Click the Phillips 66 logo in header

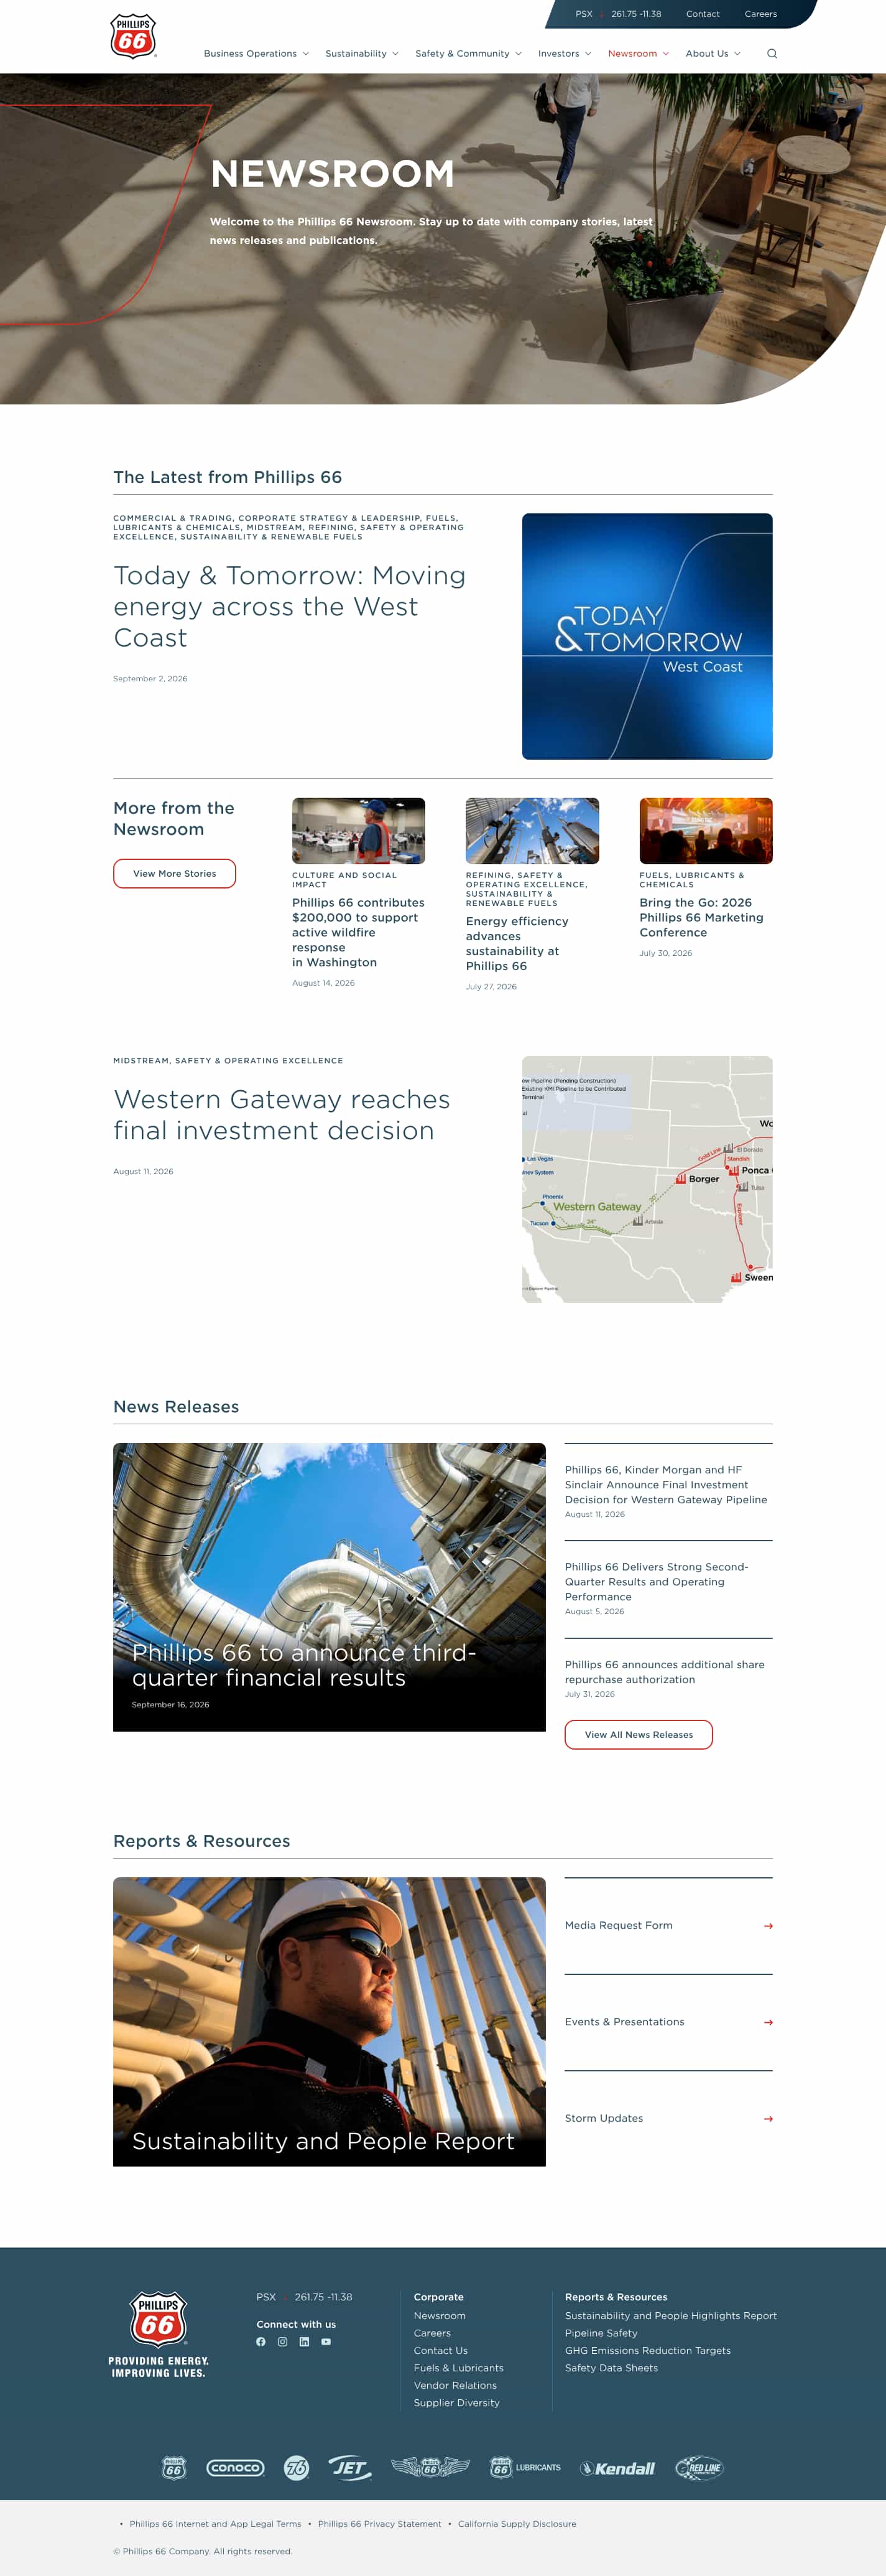tap(133, 36)
